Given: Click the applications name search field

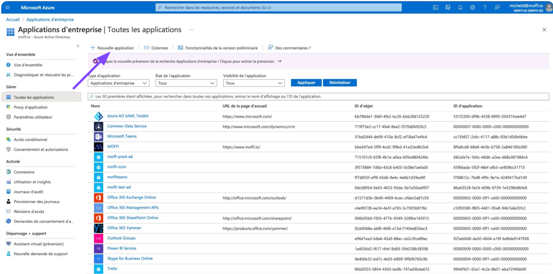Looking at the screenshot, I should point(318,97).
